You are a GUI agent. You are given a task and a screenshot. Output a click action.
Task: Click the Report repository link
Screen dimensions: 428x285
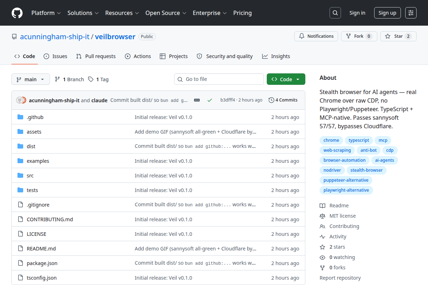340,278
